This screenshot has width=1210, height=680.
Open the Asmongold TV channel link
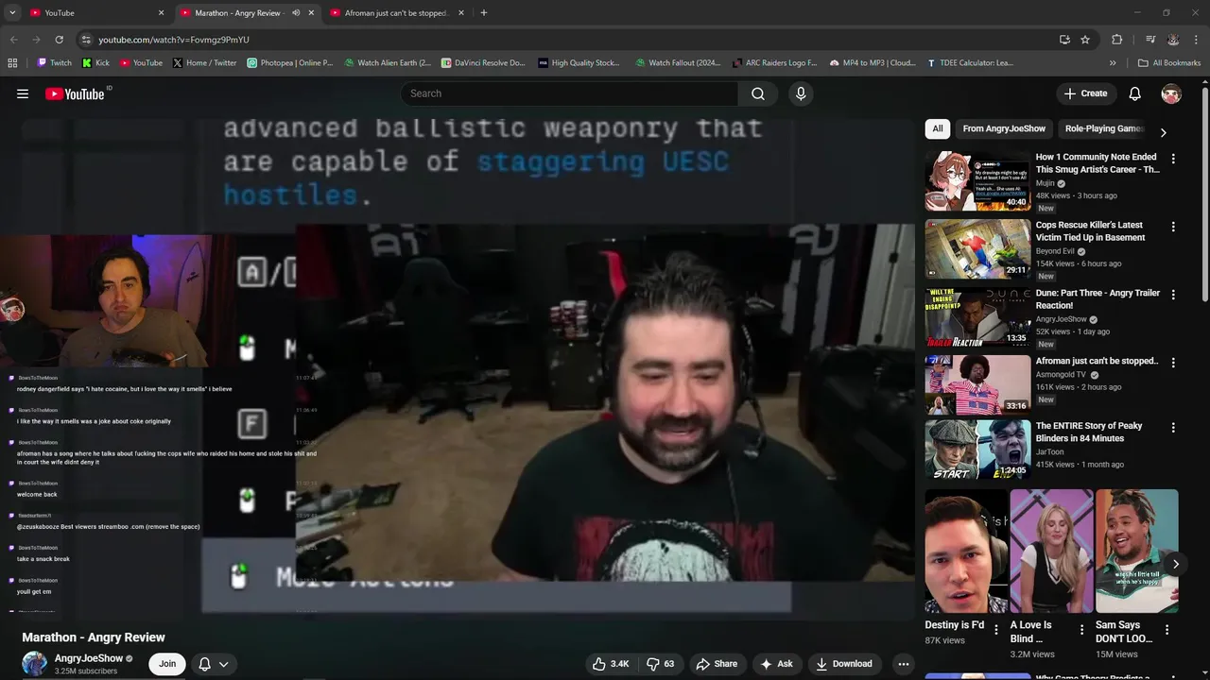click(1061, 375)
